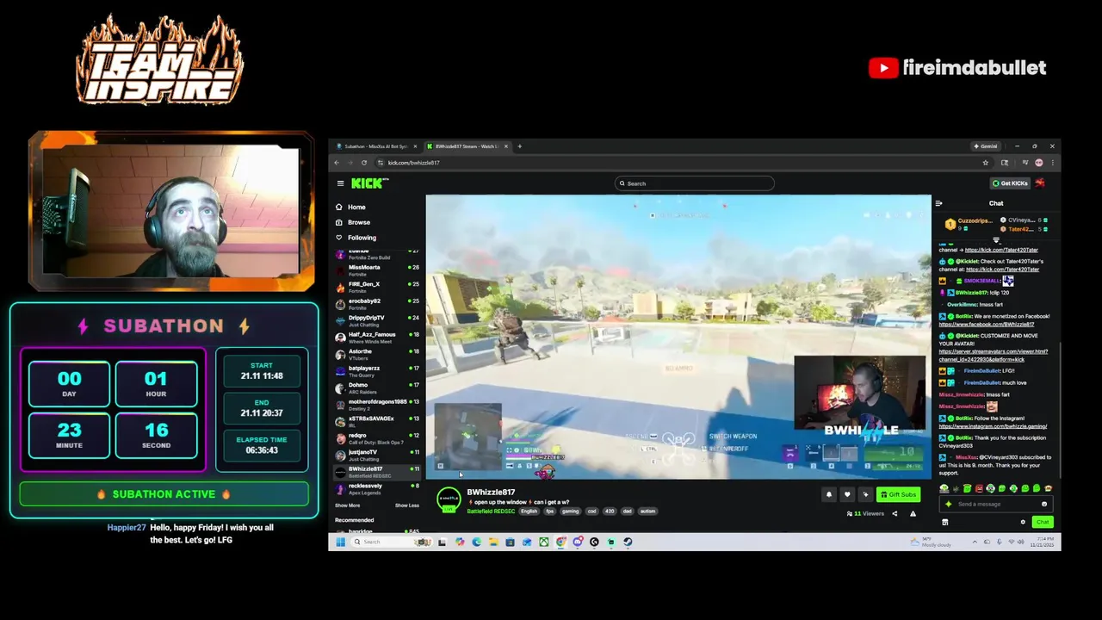Viewport: 1102px width, 620px height.
Task: Click the fps tag
Action: point(549,512)
